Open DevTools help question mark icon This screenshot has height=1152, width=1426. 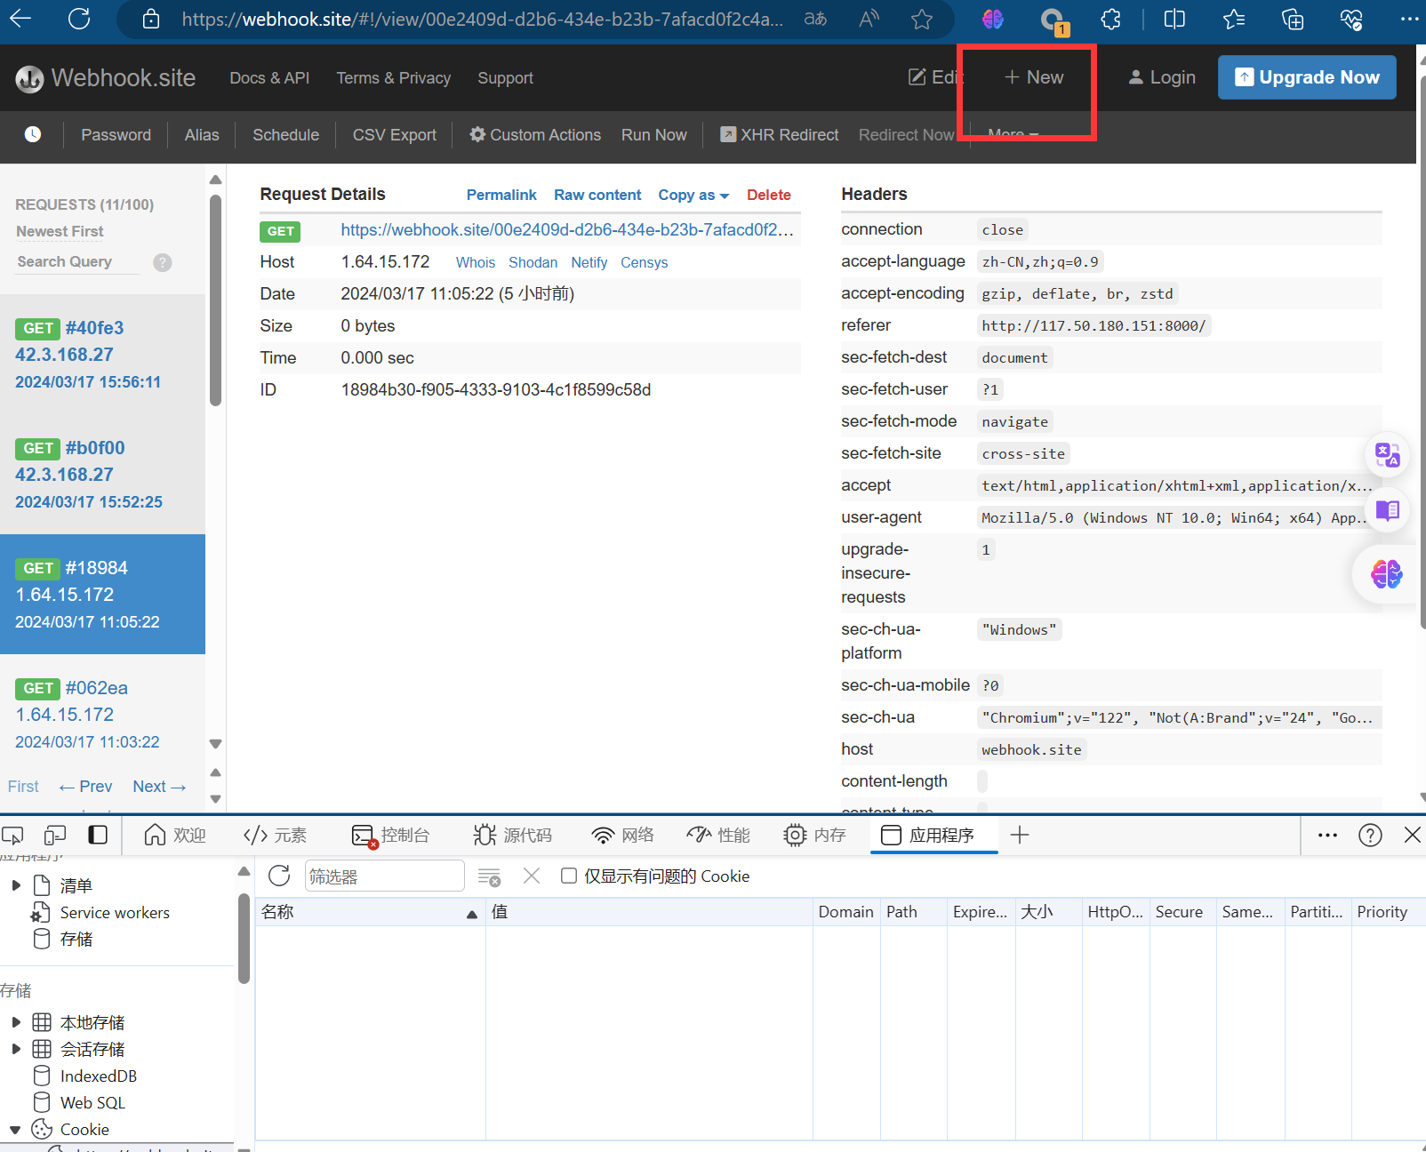tap(1370, 835)
